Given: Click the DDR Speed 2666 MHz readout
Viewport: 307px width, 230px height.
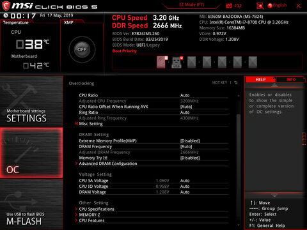Looking at the screenshot, I should coord(147,26).
